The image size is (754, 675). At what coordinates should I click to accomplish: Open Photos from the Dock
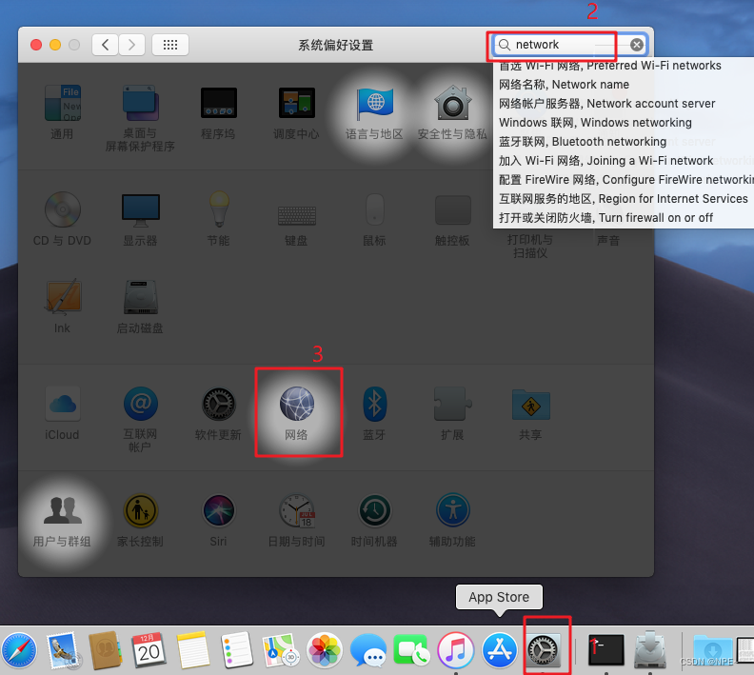point(325,650)
